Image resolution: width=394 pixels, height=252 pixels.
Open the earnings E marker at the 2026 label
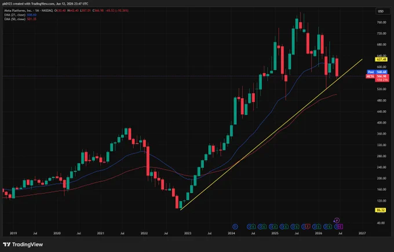pos(319,227)
